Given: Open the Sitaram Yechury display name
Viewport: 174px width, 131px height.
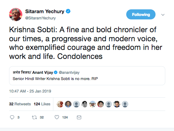Looking at the screenshot, I should pyautogui.click(x=45, y=11).
